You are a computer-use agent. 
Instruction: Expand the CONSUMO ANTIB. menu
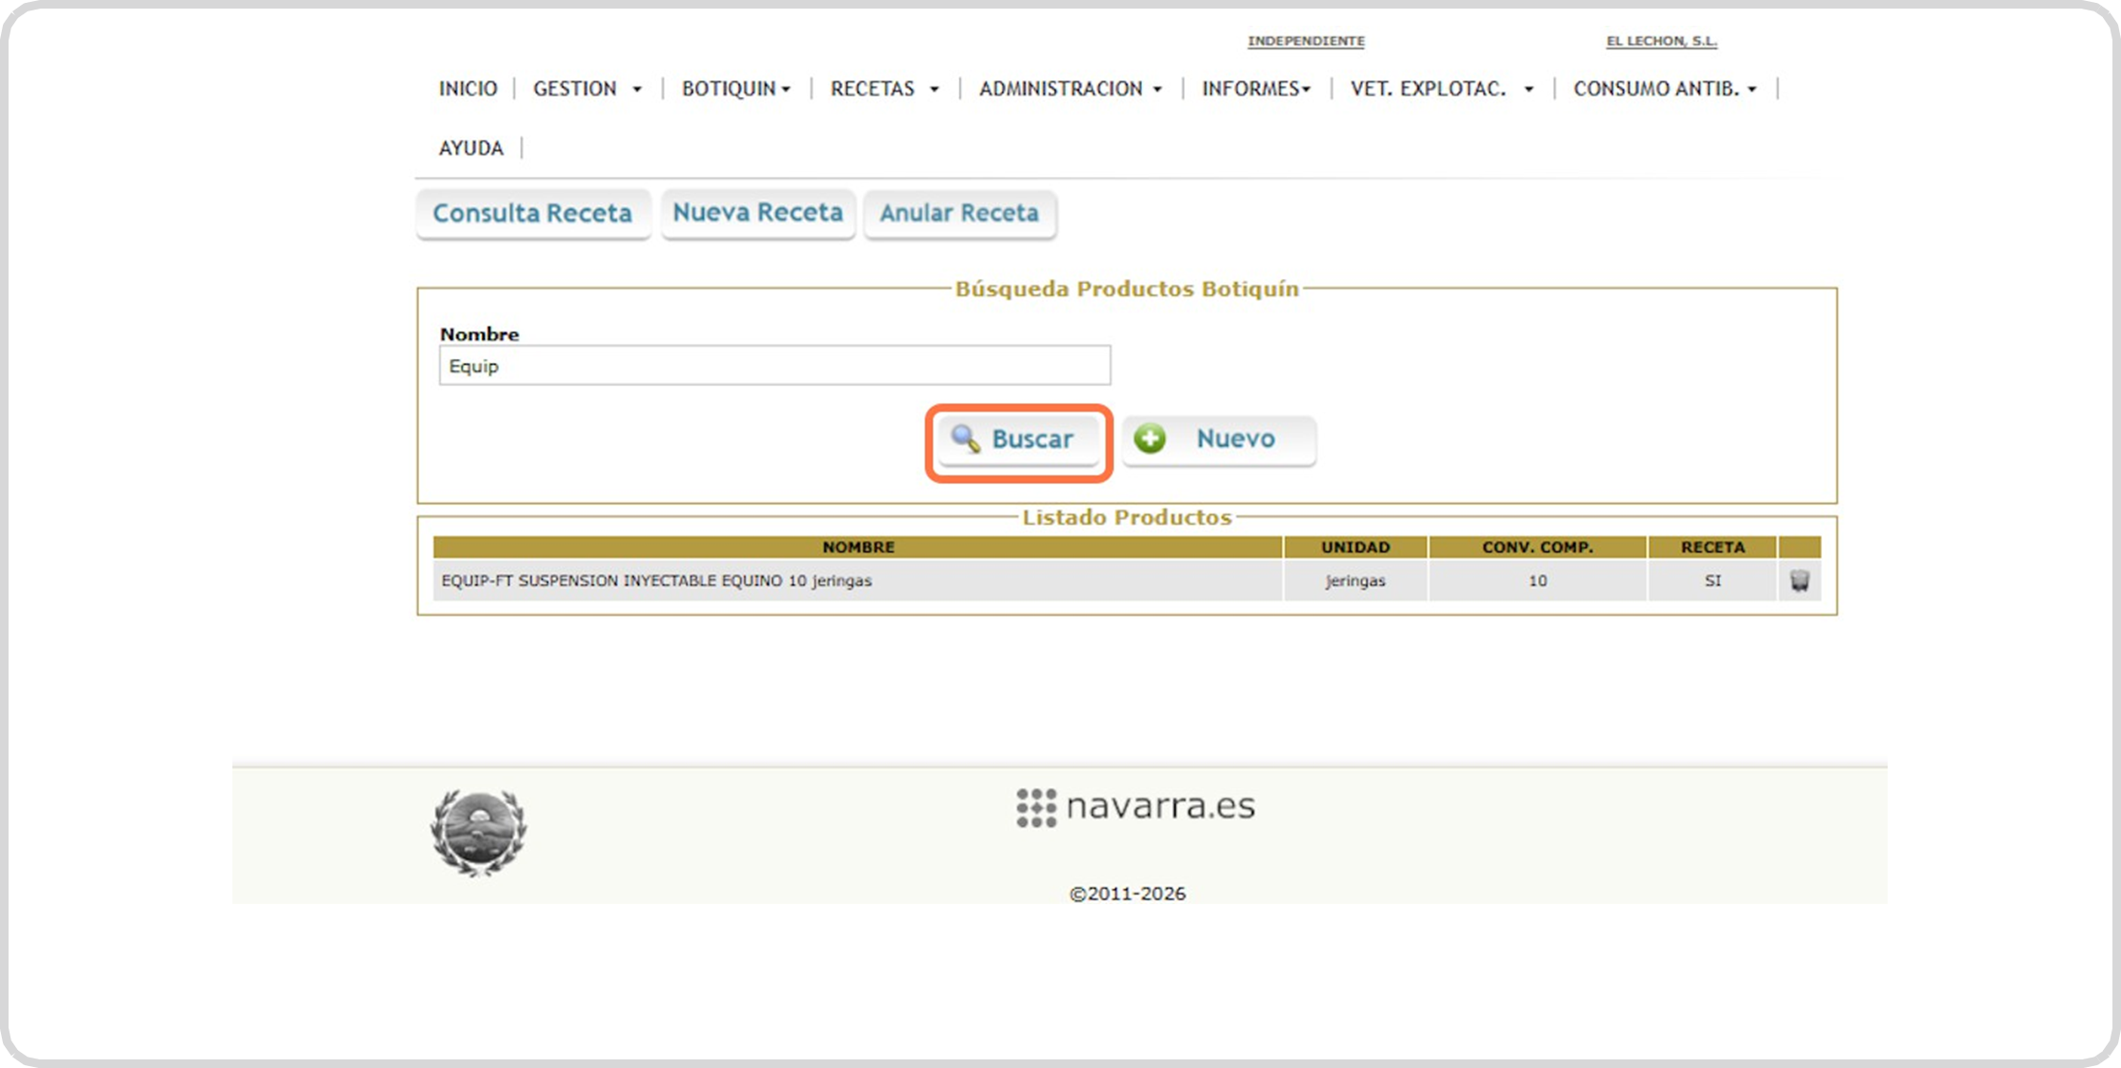1664,89
